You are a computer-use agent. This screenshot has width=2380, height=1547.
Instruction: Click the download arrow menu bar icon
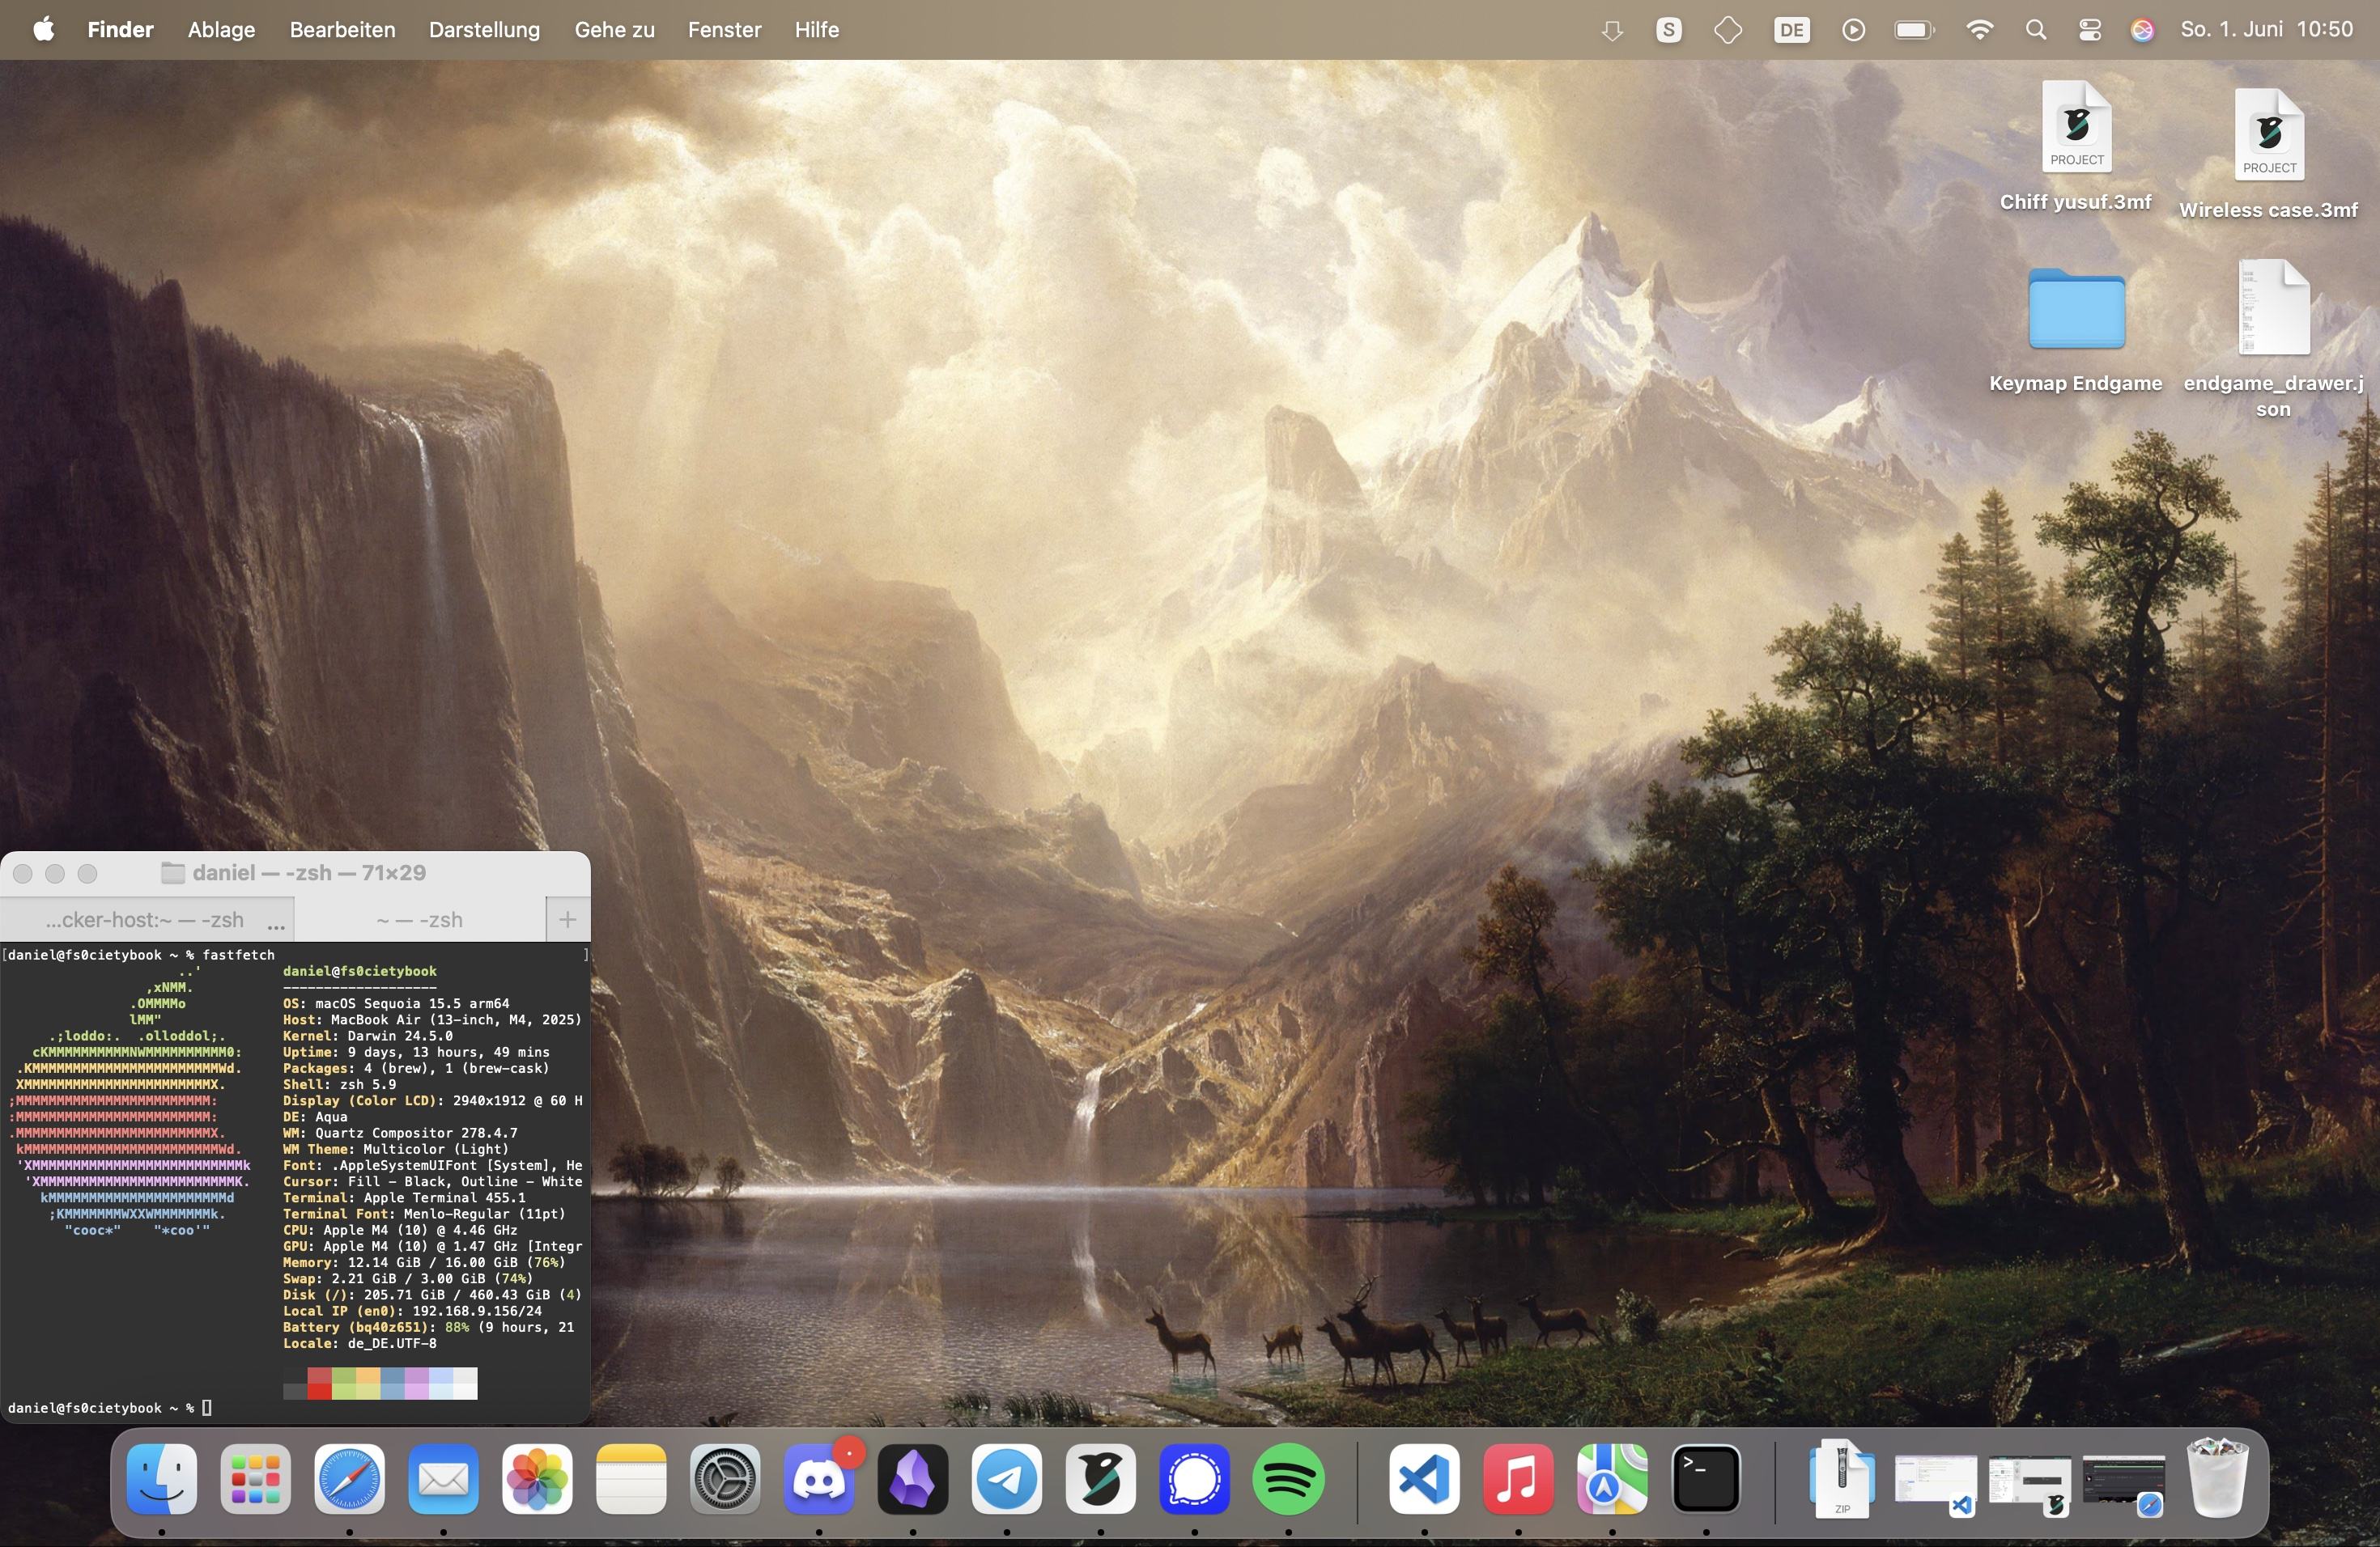click(x=1612, y=30)
